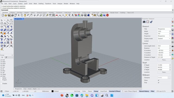Click the Camera Location Place button
Viewport: 174px width, 98px height.
(164, 60)
